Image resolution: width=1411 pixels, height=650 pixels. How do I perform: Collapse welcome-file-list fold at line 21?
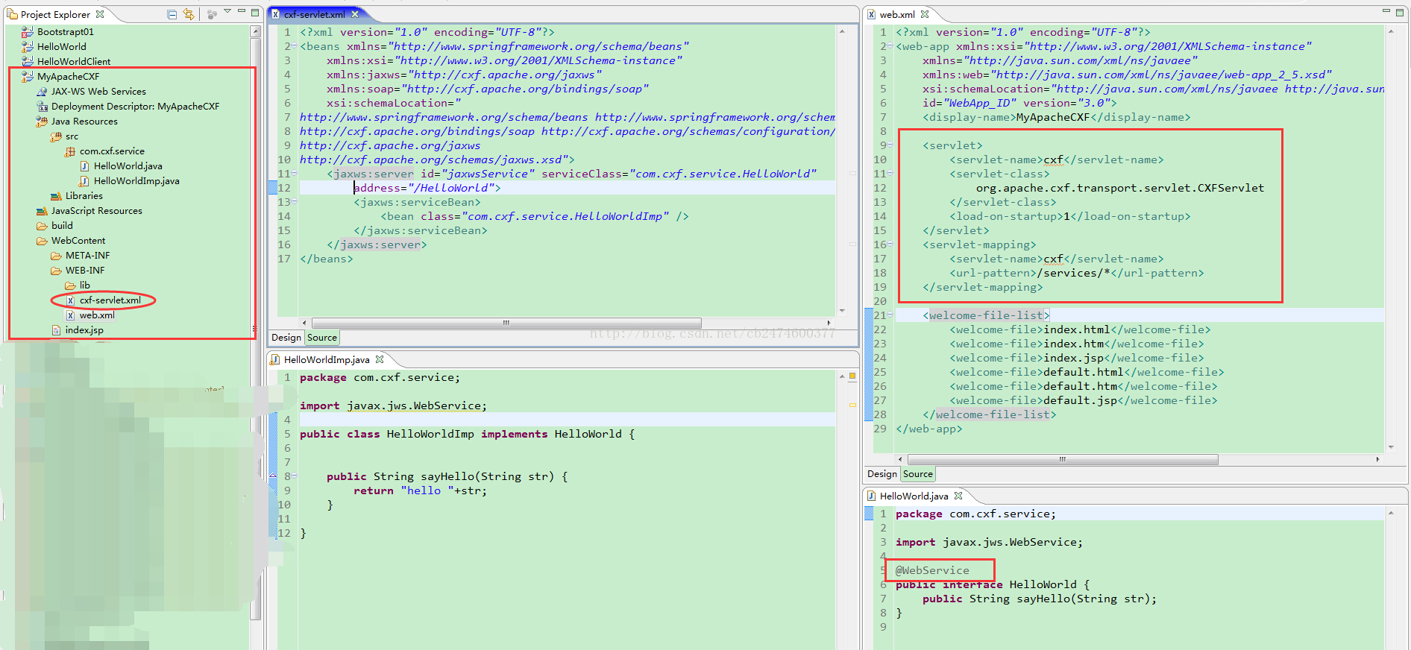coord(890,315)
